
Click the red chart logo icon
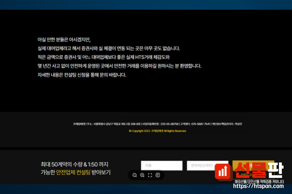[224, 172]
